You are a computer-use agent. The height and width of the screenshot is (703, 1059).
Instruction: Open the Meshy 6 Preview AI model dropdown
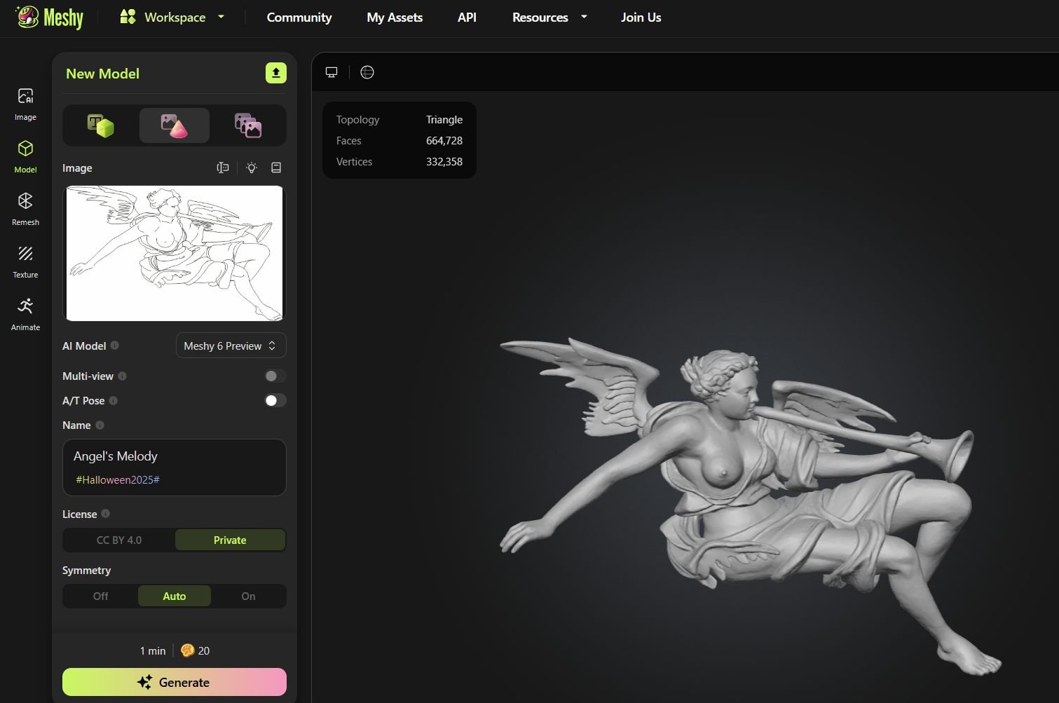(231, 346)
